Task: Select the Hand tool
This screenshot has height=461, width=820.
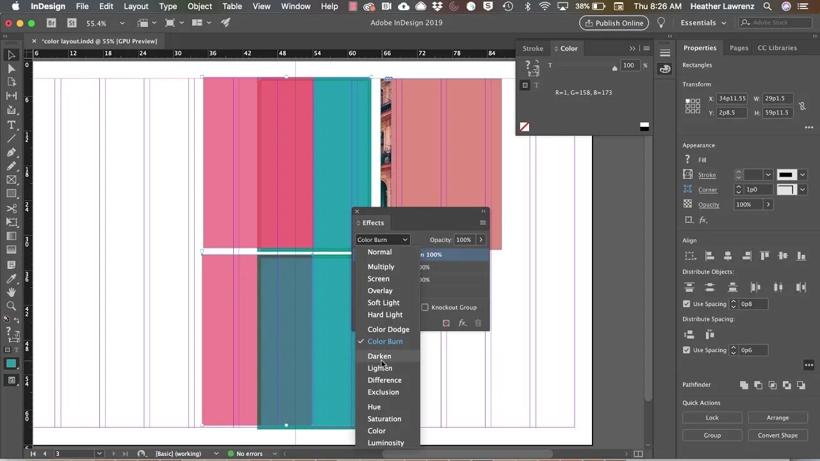Action: click(x=11, y=293)
